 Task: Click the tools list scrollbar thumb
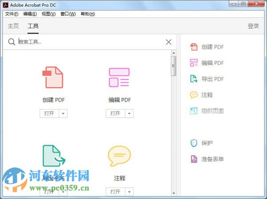[x=174, y=66]
